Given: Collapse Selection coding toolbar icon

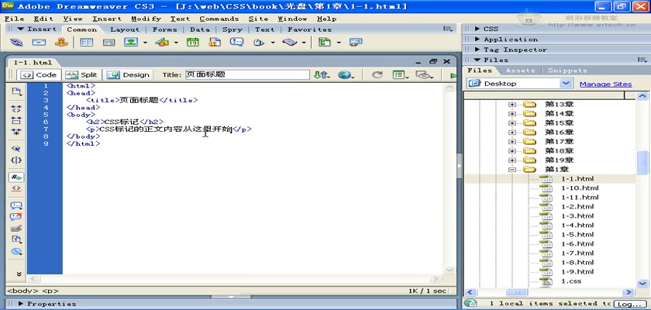Looking at the screenshot, I should tap(16, 120).
